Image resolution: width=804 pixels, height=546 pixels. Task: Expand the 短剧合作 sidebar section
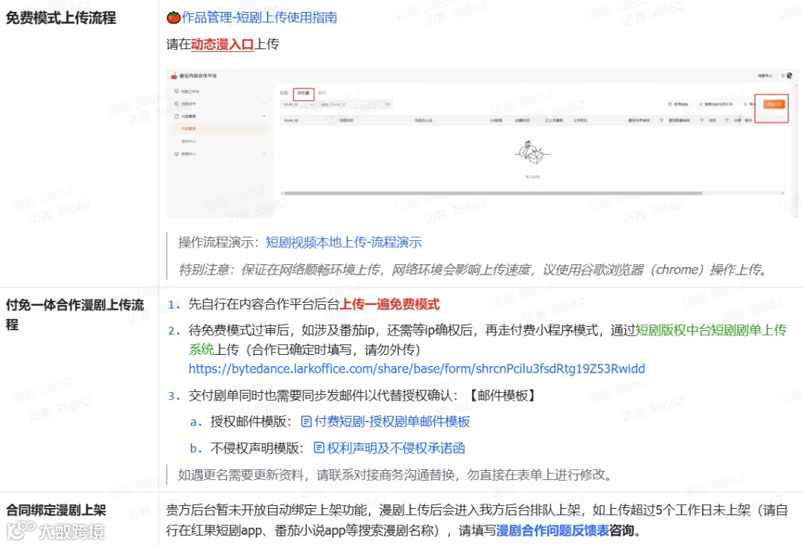coord(264,103)
